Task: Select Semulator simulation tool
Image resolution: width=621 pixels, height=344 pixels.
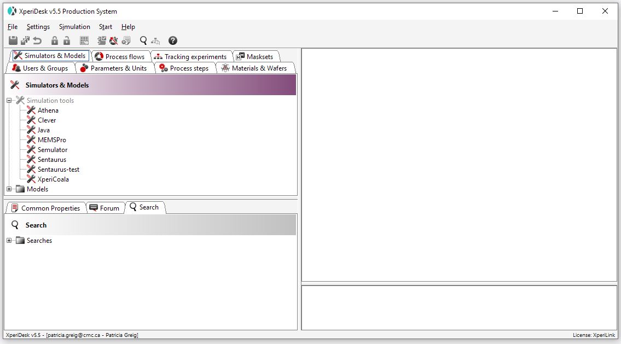Action: [53, 150]
